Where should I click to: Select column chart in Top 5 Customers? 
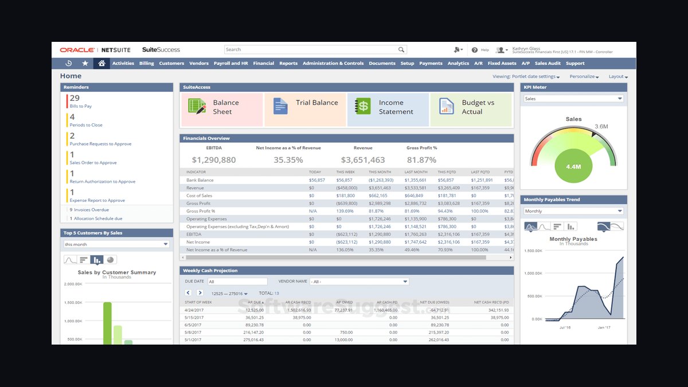(x=97, y=260)
